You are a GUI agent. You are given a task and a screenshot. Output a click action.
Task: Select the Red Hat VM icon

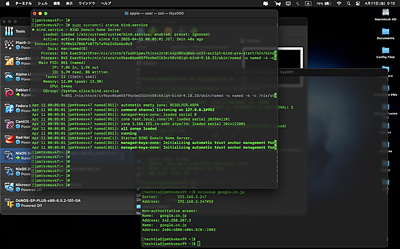(9, 139)
